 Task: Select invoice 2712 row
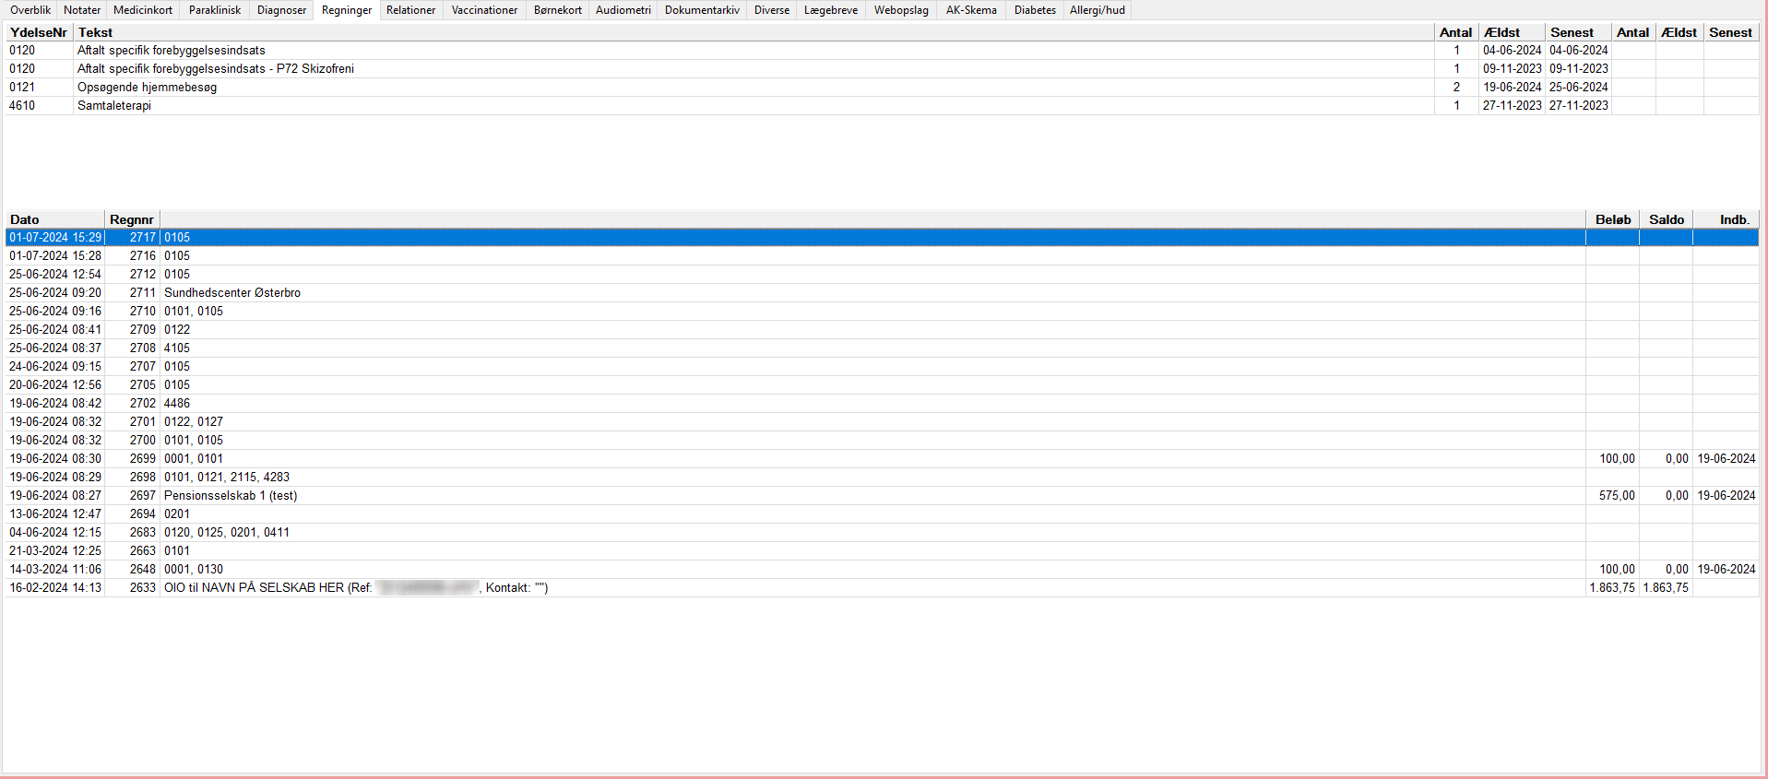coord(882,275)
